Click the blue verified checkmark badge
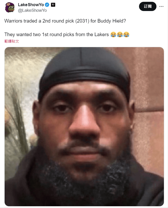168x208 pixels. click(x=47, y=5)
